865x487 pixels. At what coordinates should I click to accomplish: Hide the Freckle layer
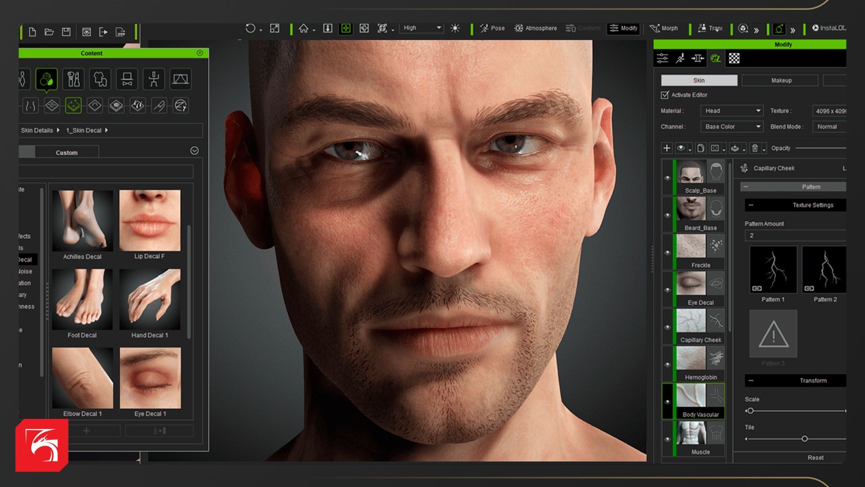point(668,253)
